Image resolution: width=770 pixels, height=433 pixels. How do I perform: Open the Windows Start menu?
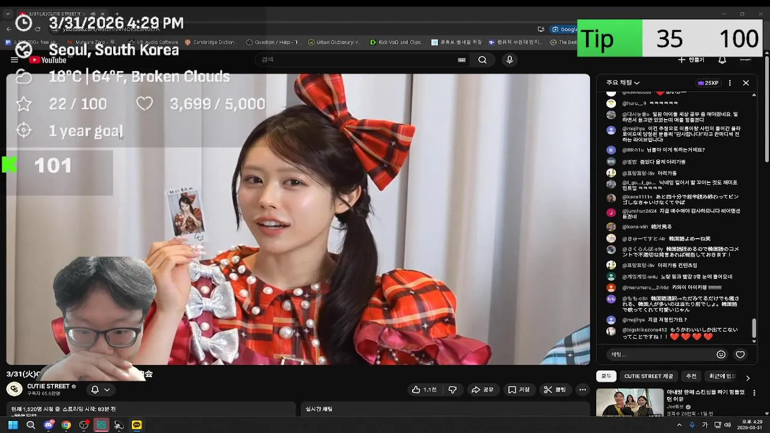pos(13,425)
